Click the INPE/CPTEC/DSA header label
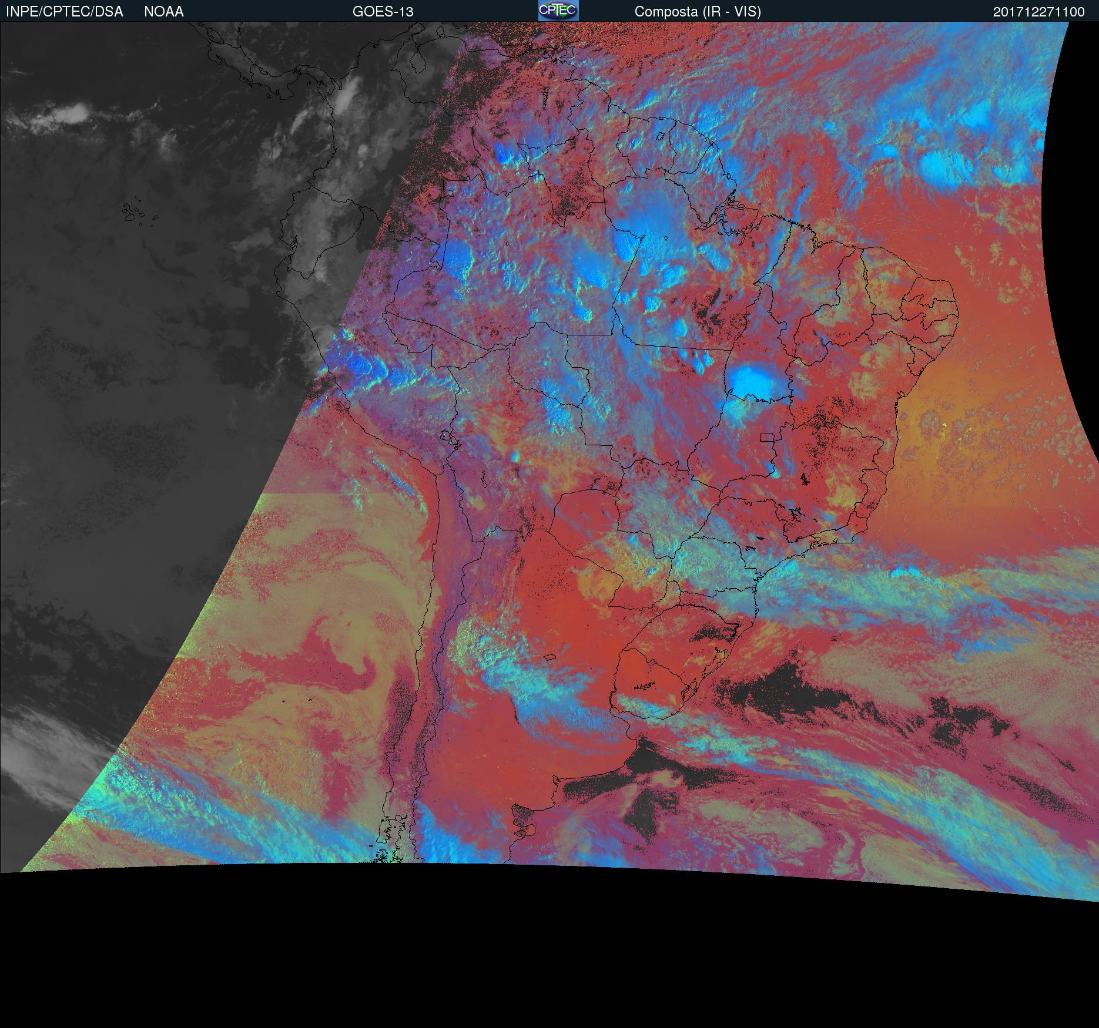Screen dimensions: 1099x1028 pyautogui.click(x=64, y=12)
